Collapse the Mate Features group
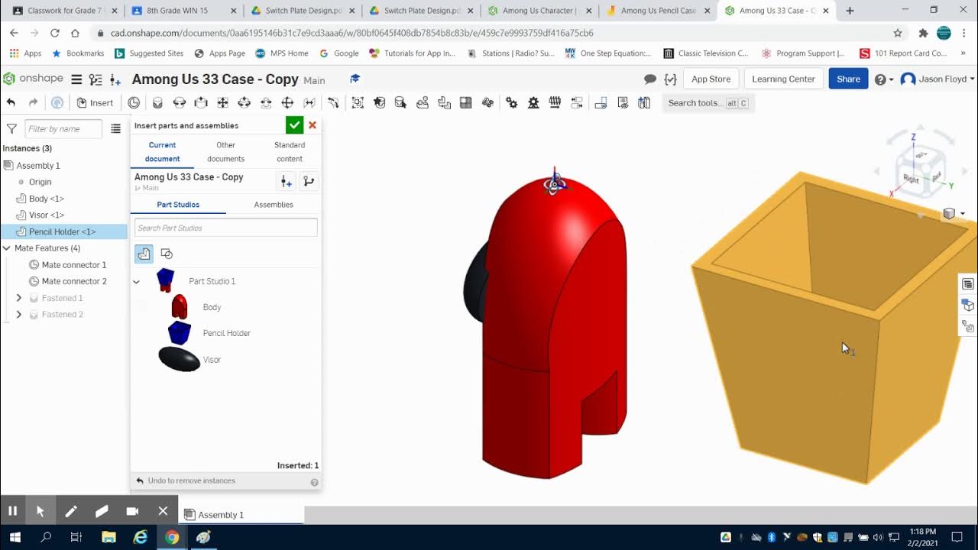 [x=7, y=248]
